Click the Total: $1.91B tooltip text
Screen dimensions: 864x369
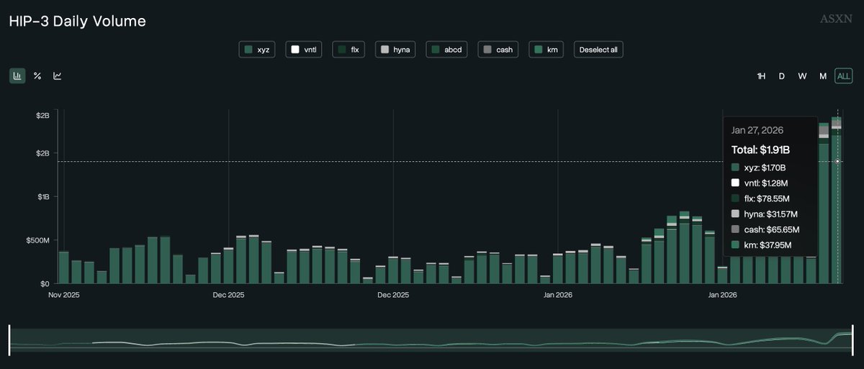click(760, 150)
